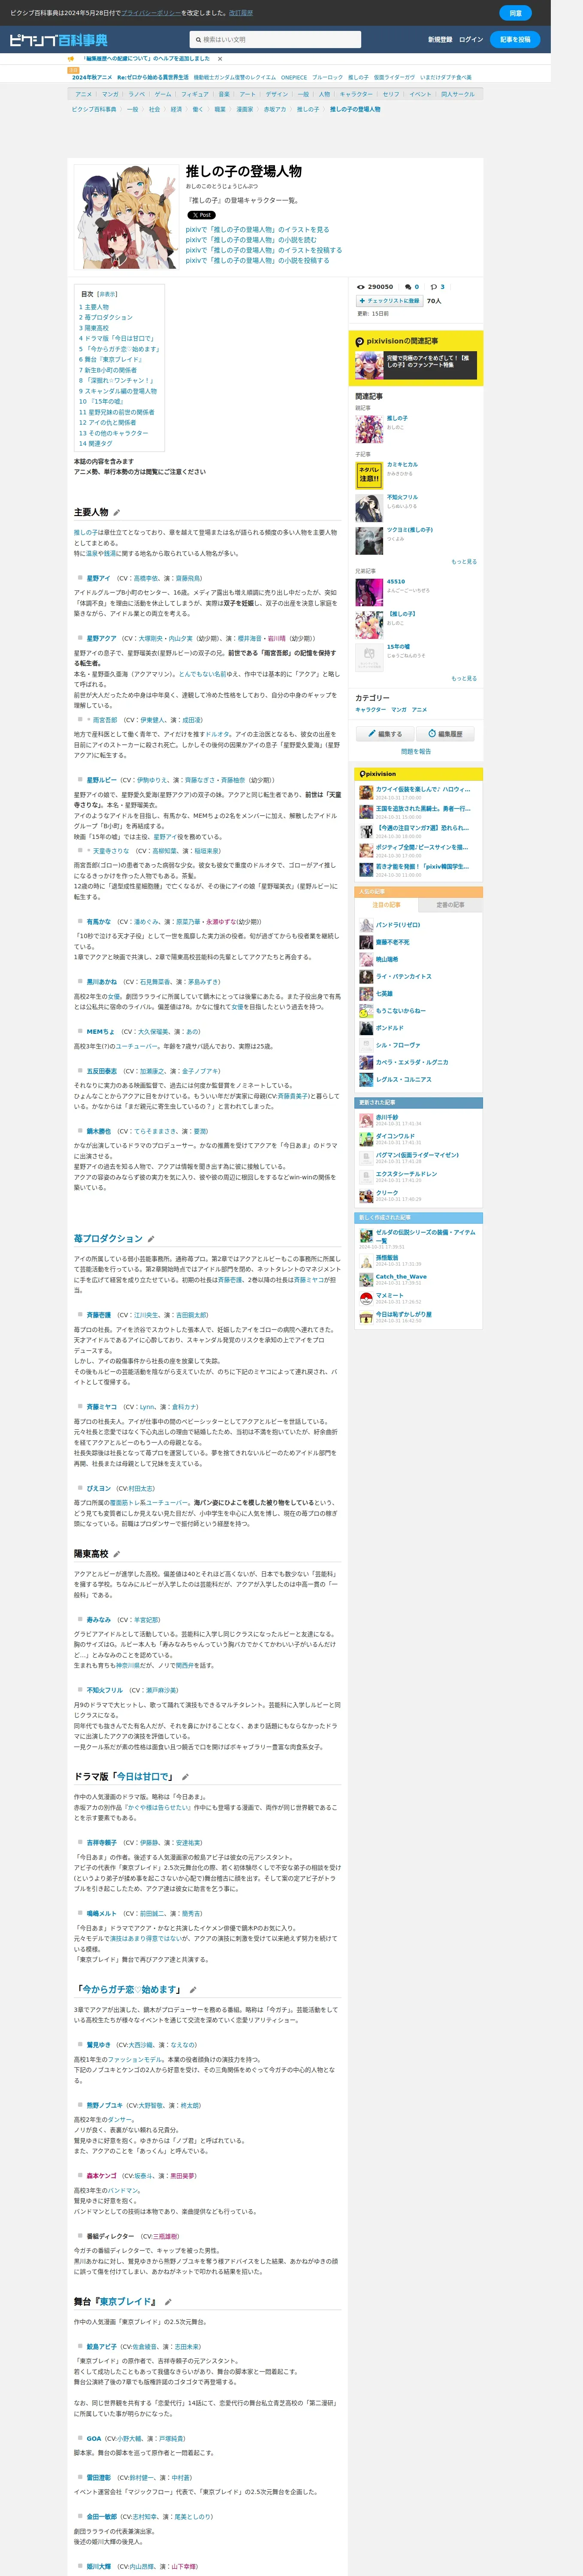Click the comment bubble count icon
Screen dimensions: 583x2576
[x=408, y=287]
